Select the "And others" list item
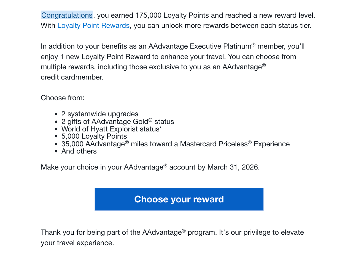The width and height of the screenshot is (356, 259). 79,151
